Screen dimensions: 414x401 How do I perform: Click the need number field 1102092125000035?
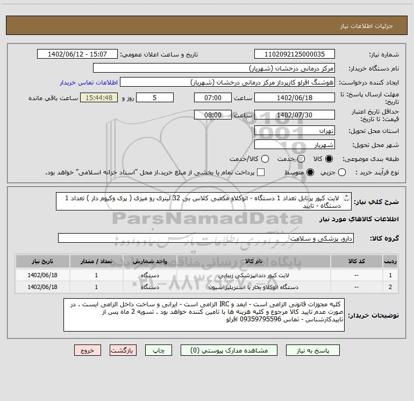(x=295, y=54)
